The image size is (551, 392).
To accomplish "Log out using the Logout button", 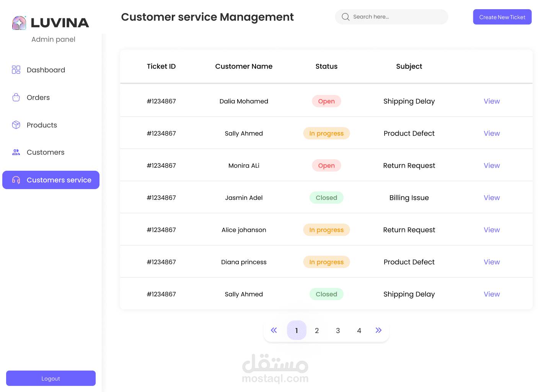I will click(x=51, y=378).
